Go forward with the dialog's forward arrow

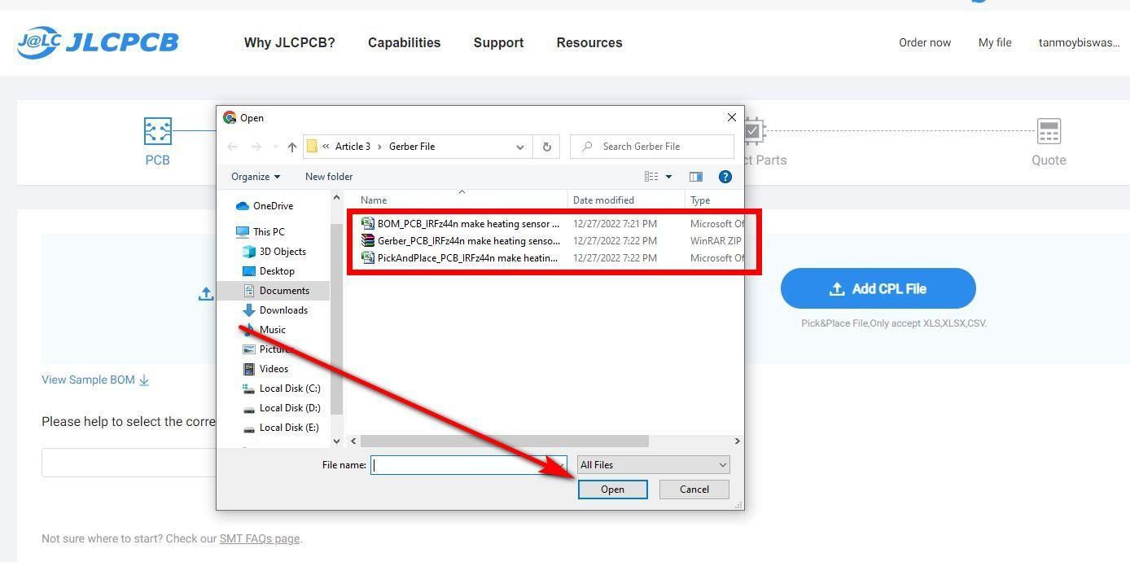(256, 147)
